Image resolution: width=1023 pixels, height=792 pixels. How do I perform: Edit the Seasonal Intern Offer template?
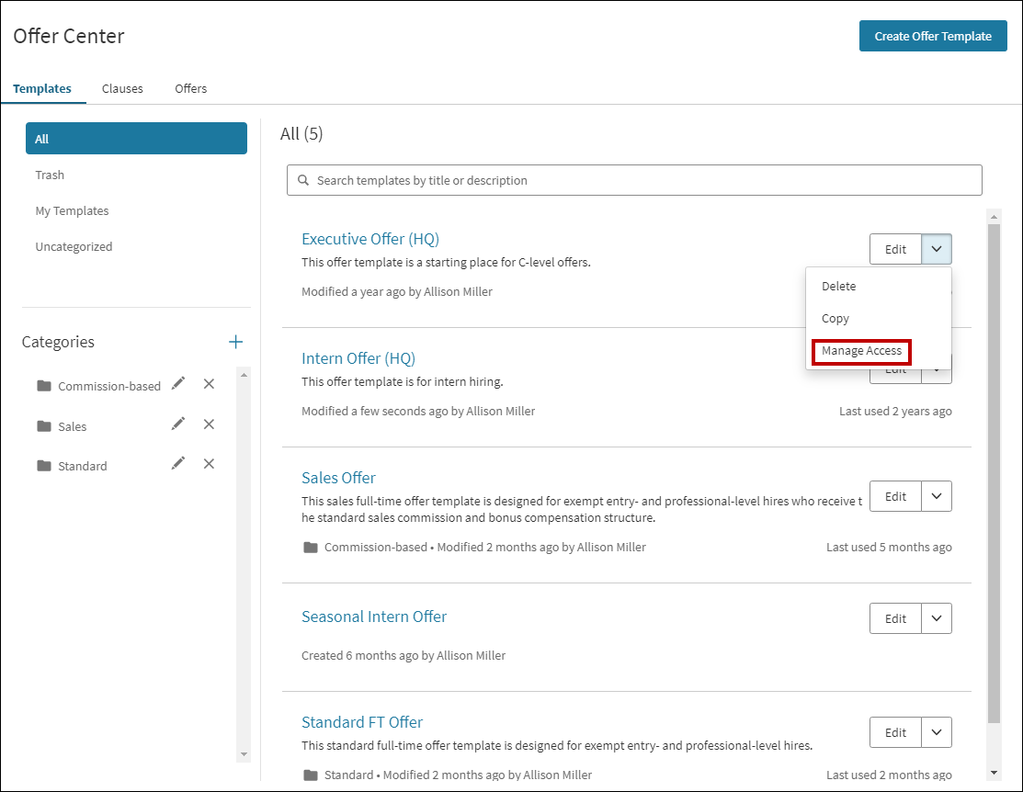click(894, 617)
